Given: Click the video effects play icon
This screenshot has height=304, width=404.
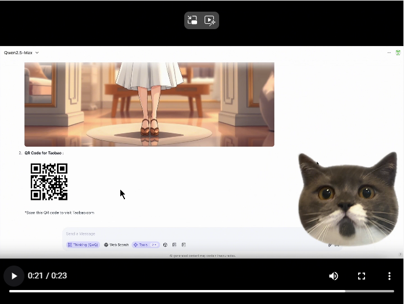Looking at the screenshot, I should point(210,20).
